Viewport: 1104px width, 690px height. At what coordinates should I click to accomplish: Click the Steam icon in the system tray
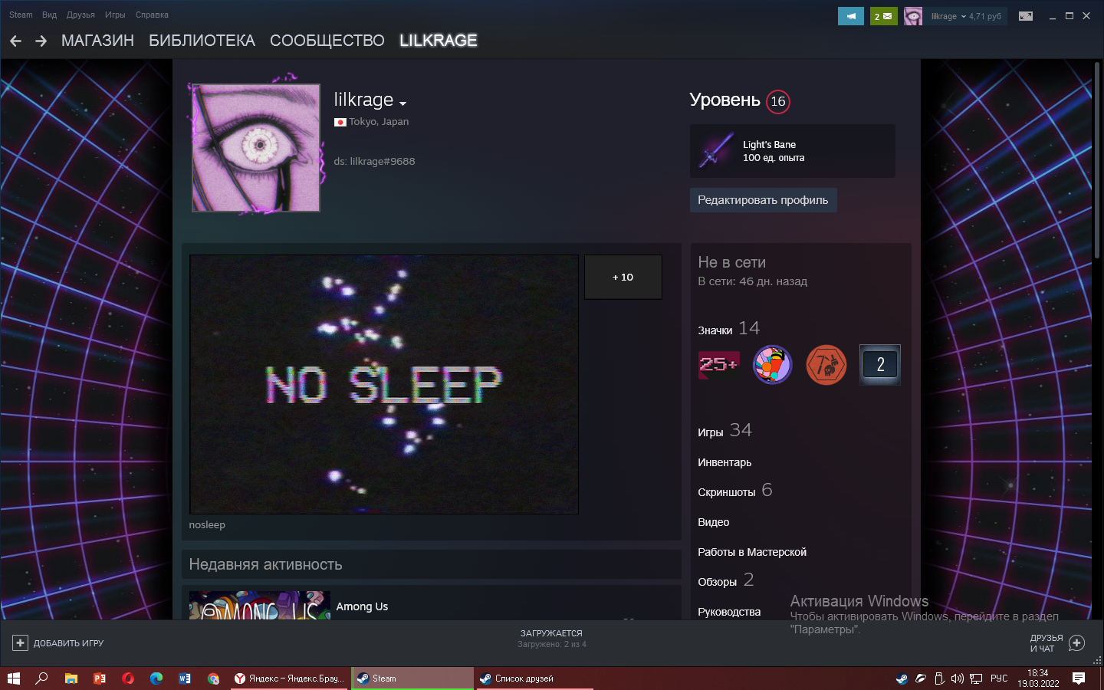coord(902,678)
